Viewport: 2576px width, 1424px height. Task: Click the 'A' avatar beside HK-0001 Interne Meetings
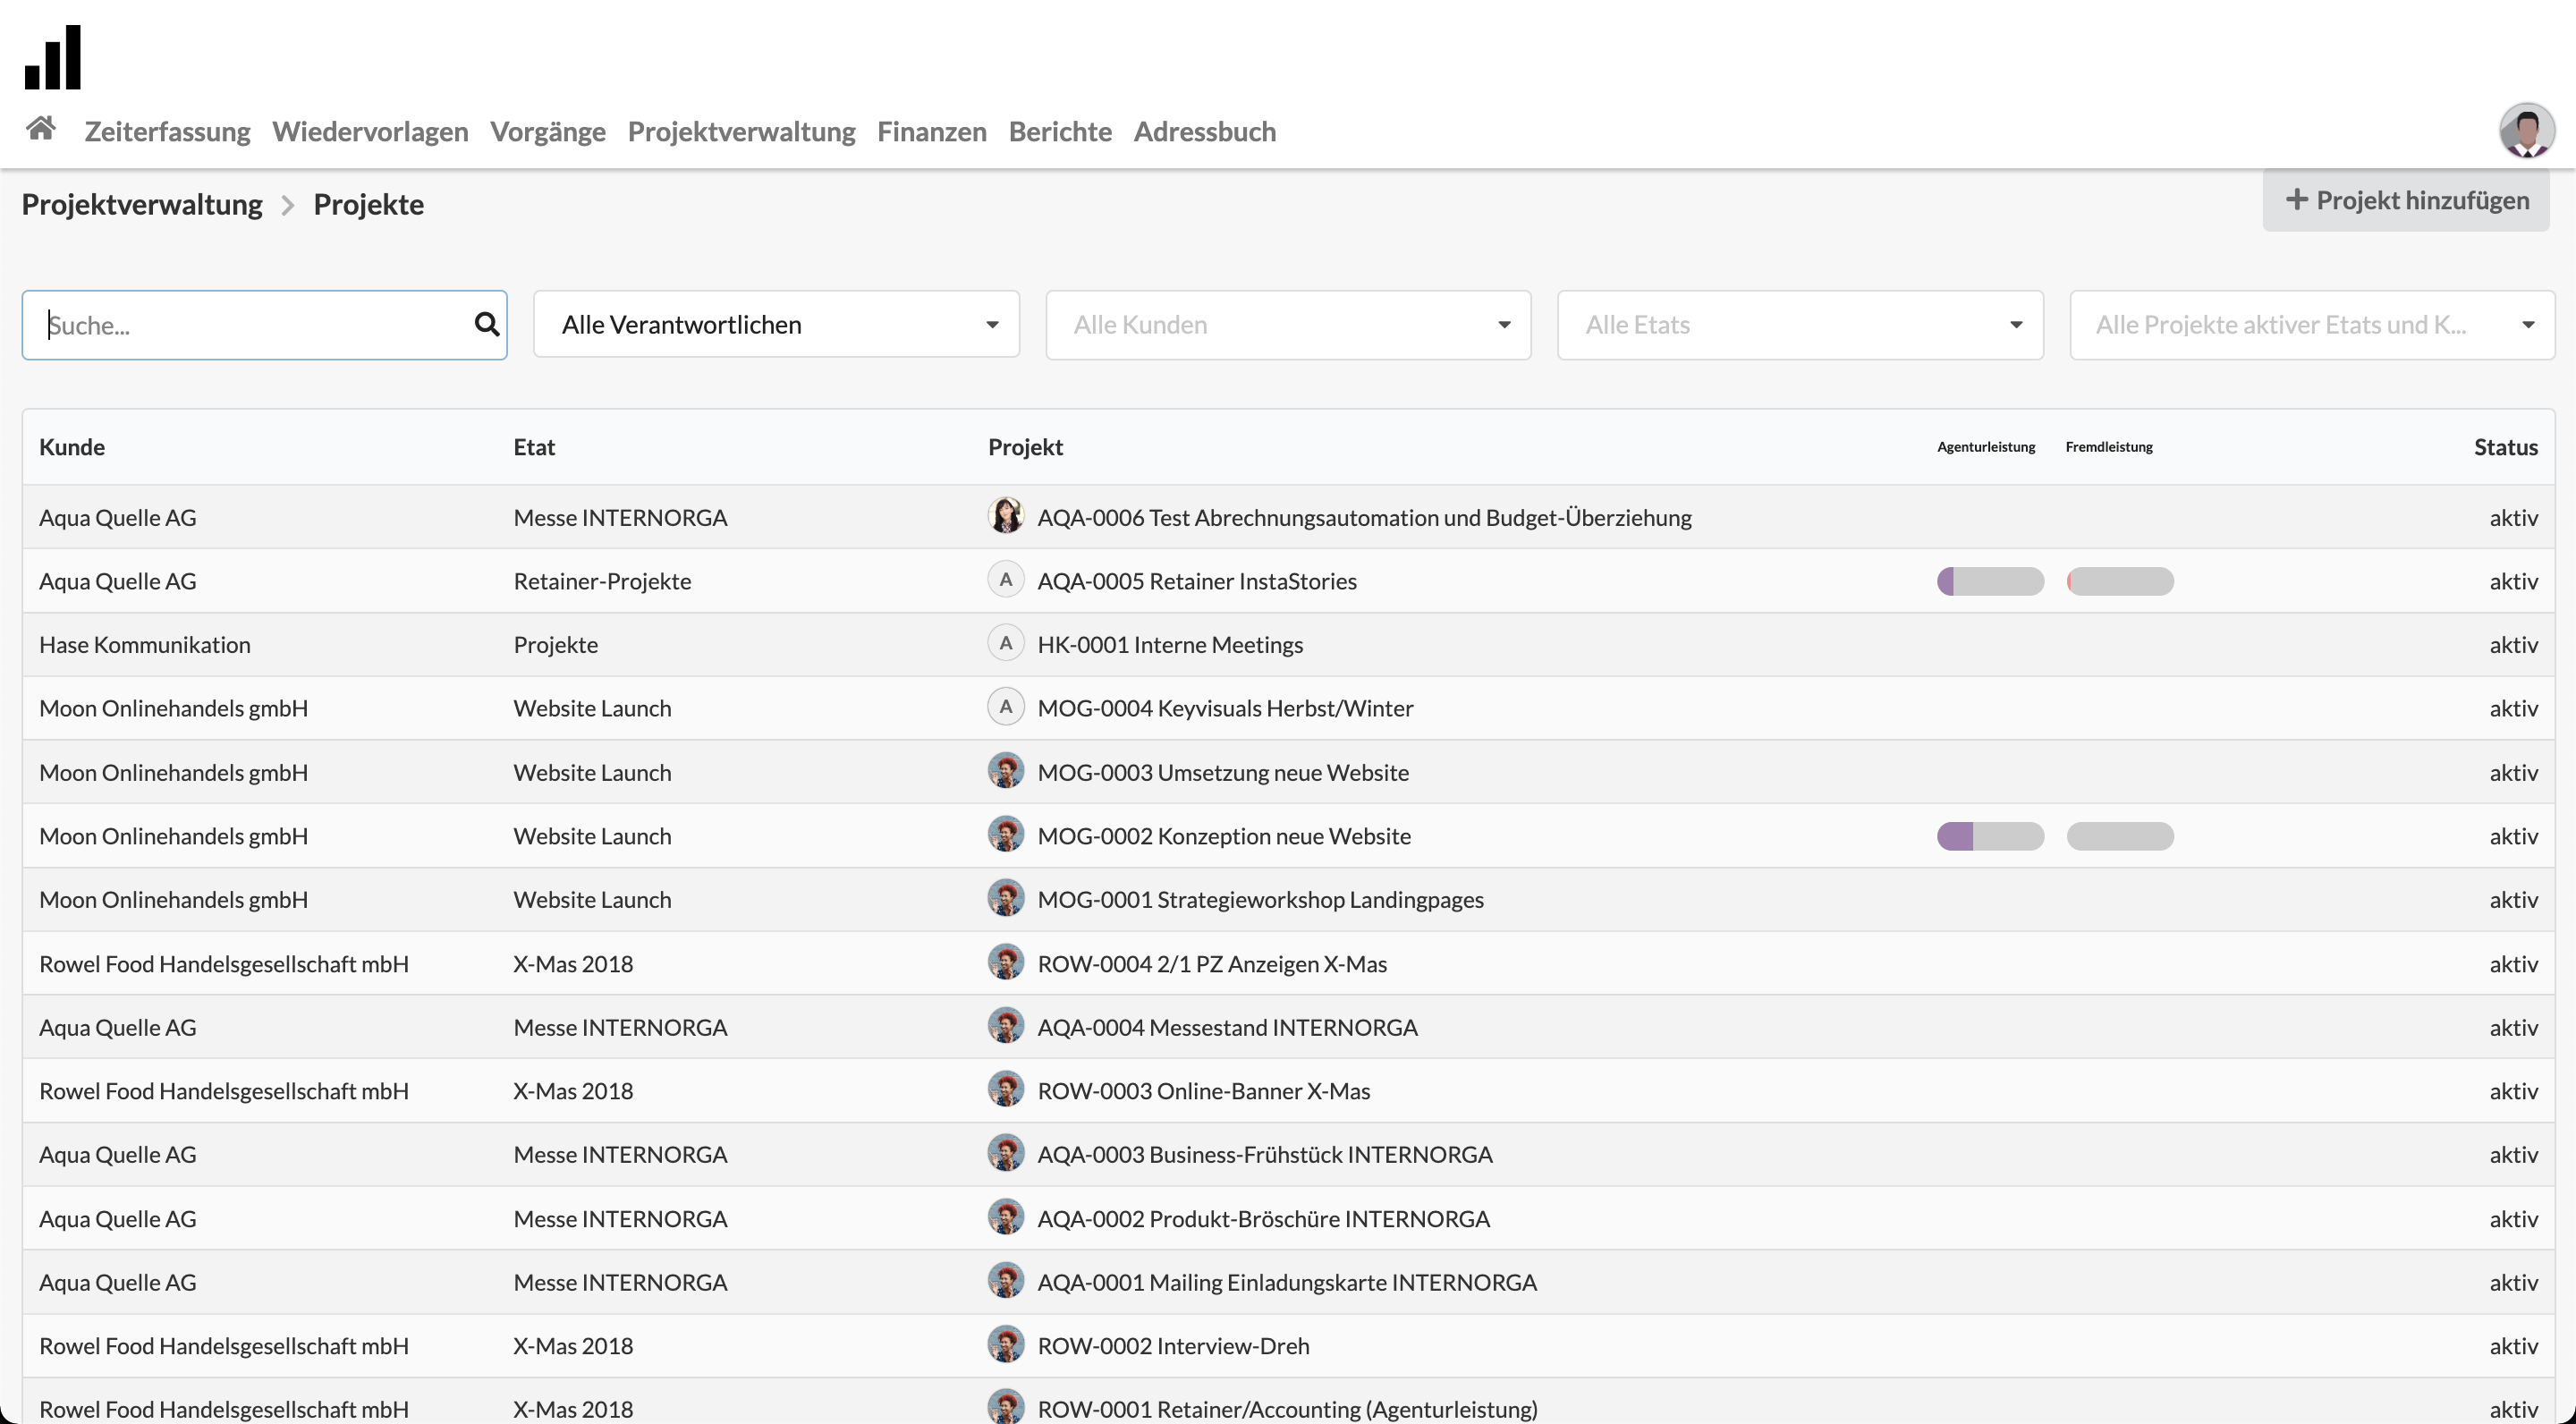click(x=1005, y=643)
